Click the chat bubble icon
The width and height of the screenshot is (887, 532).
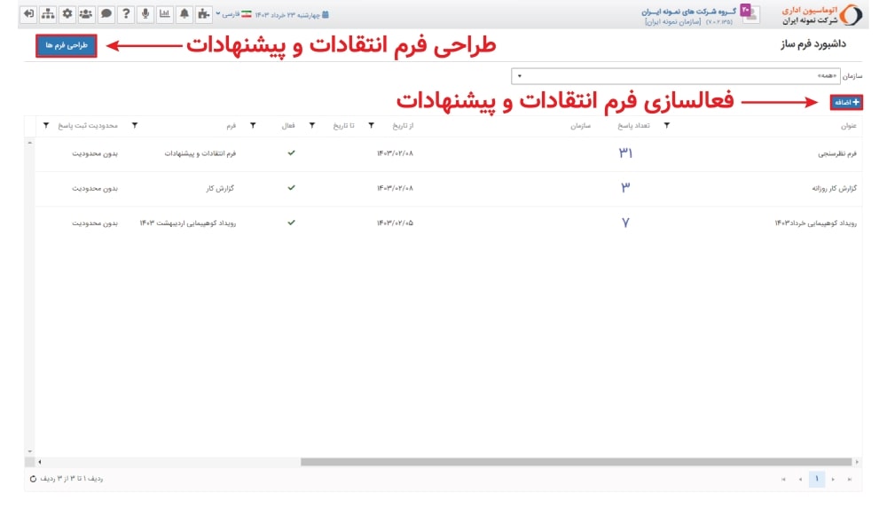pos(106,13)
